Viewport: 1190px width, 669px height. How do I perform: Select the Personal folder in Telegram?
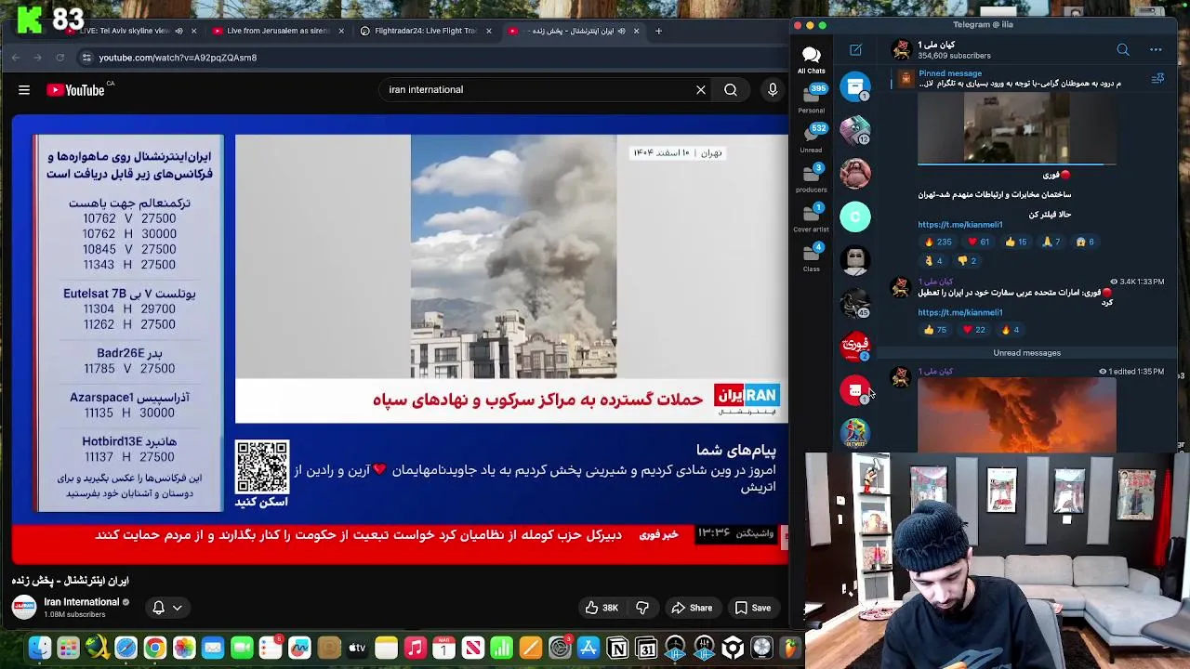tap(811, 99)
